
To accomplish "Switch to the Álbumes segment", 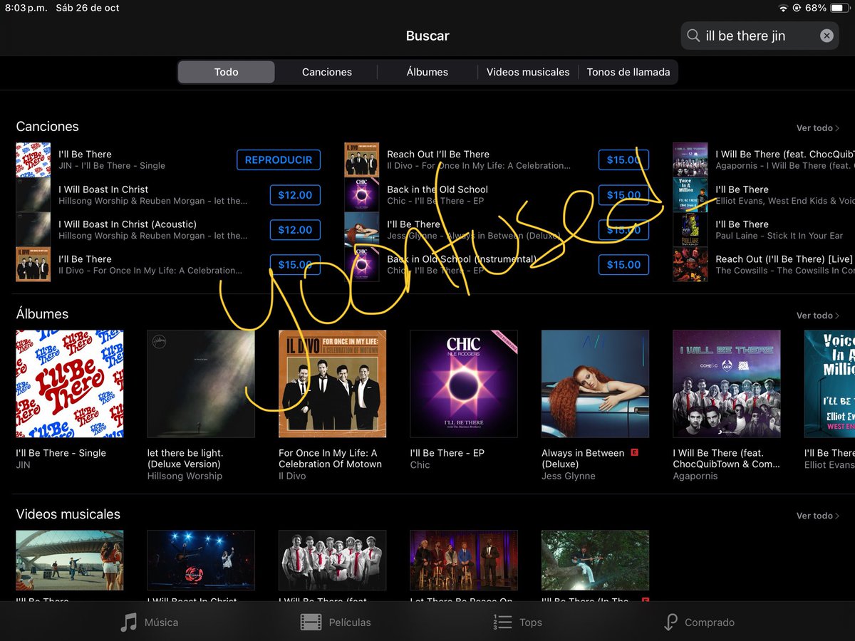I will [x=427, y=72].
